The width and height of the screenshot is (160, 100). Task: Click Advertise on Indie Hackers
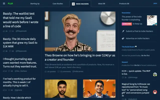coord(138,38)
